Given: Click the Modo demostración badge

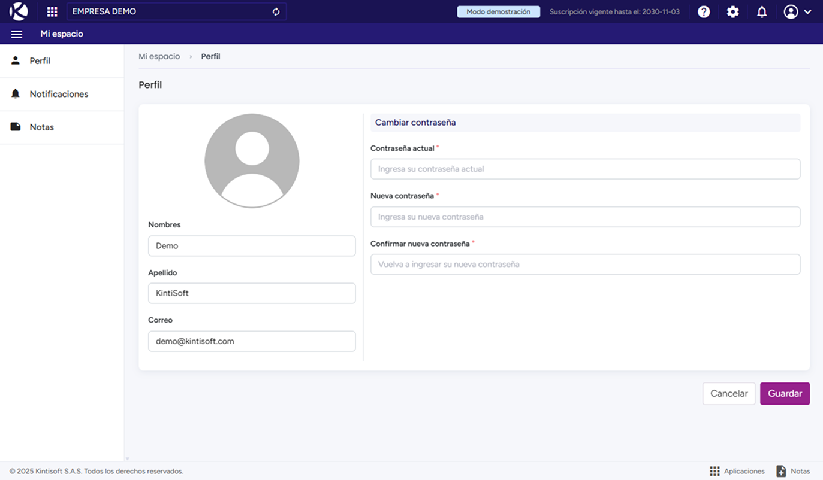Looking at the screenshot, I should pyautogui.click(x=498, y=11).
